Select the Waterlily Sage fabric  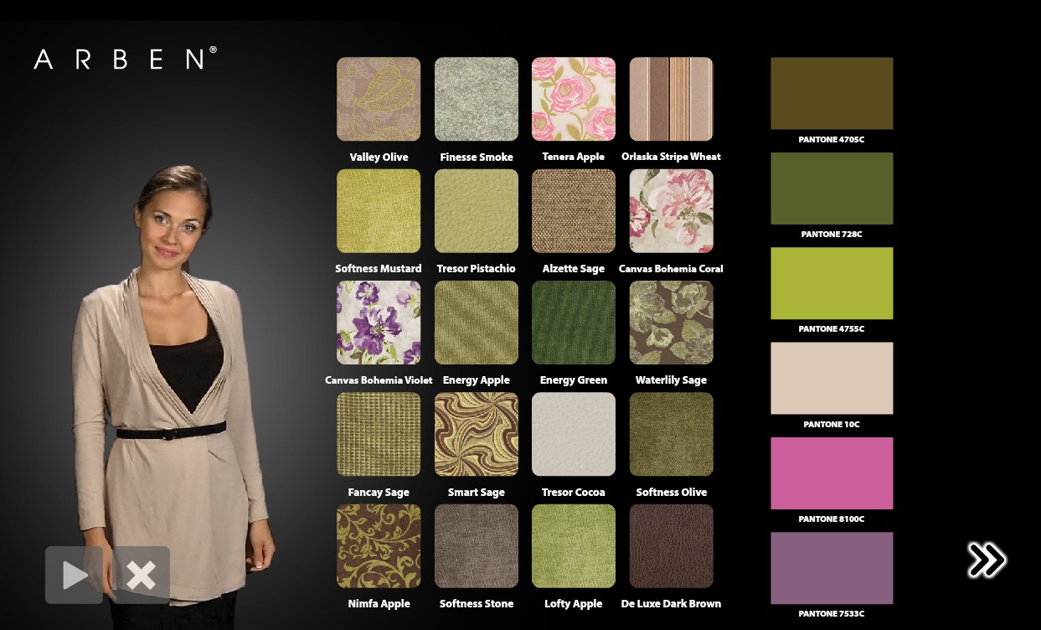tap(672, 323)
